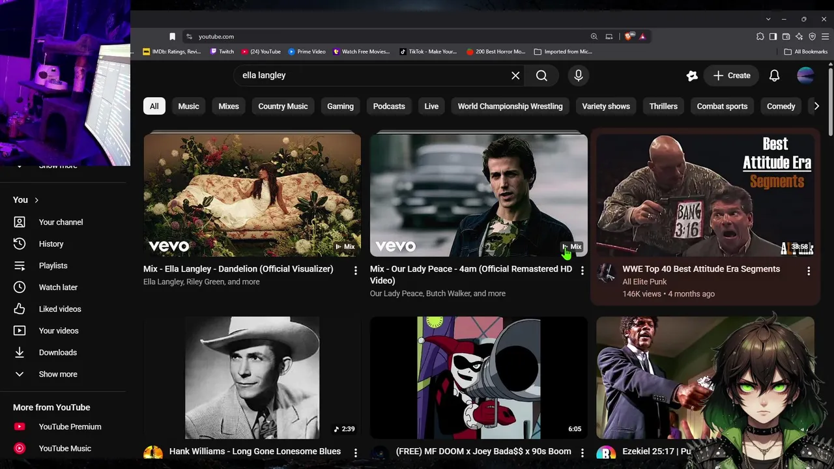Open more options for Hank Williams video

click(355, 452)
